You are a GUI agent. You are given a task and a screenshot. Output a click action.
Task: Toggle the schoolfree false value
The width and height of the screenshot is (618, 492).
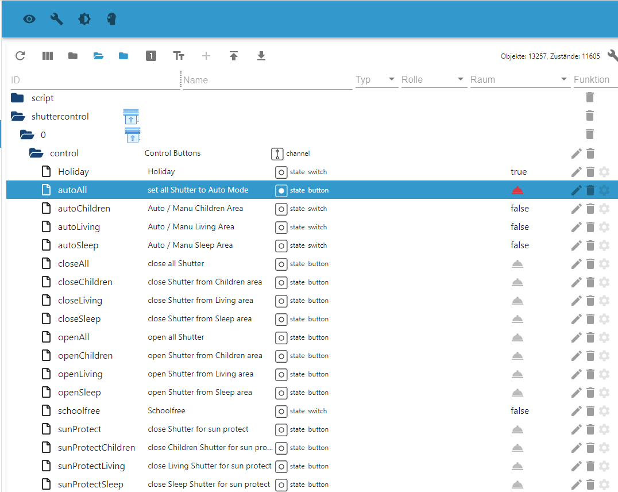coord(520,411)
